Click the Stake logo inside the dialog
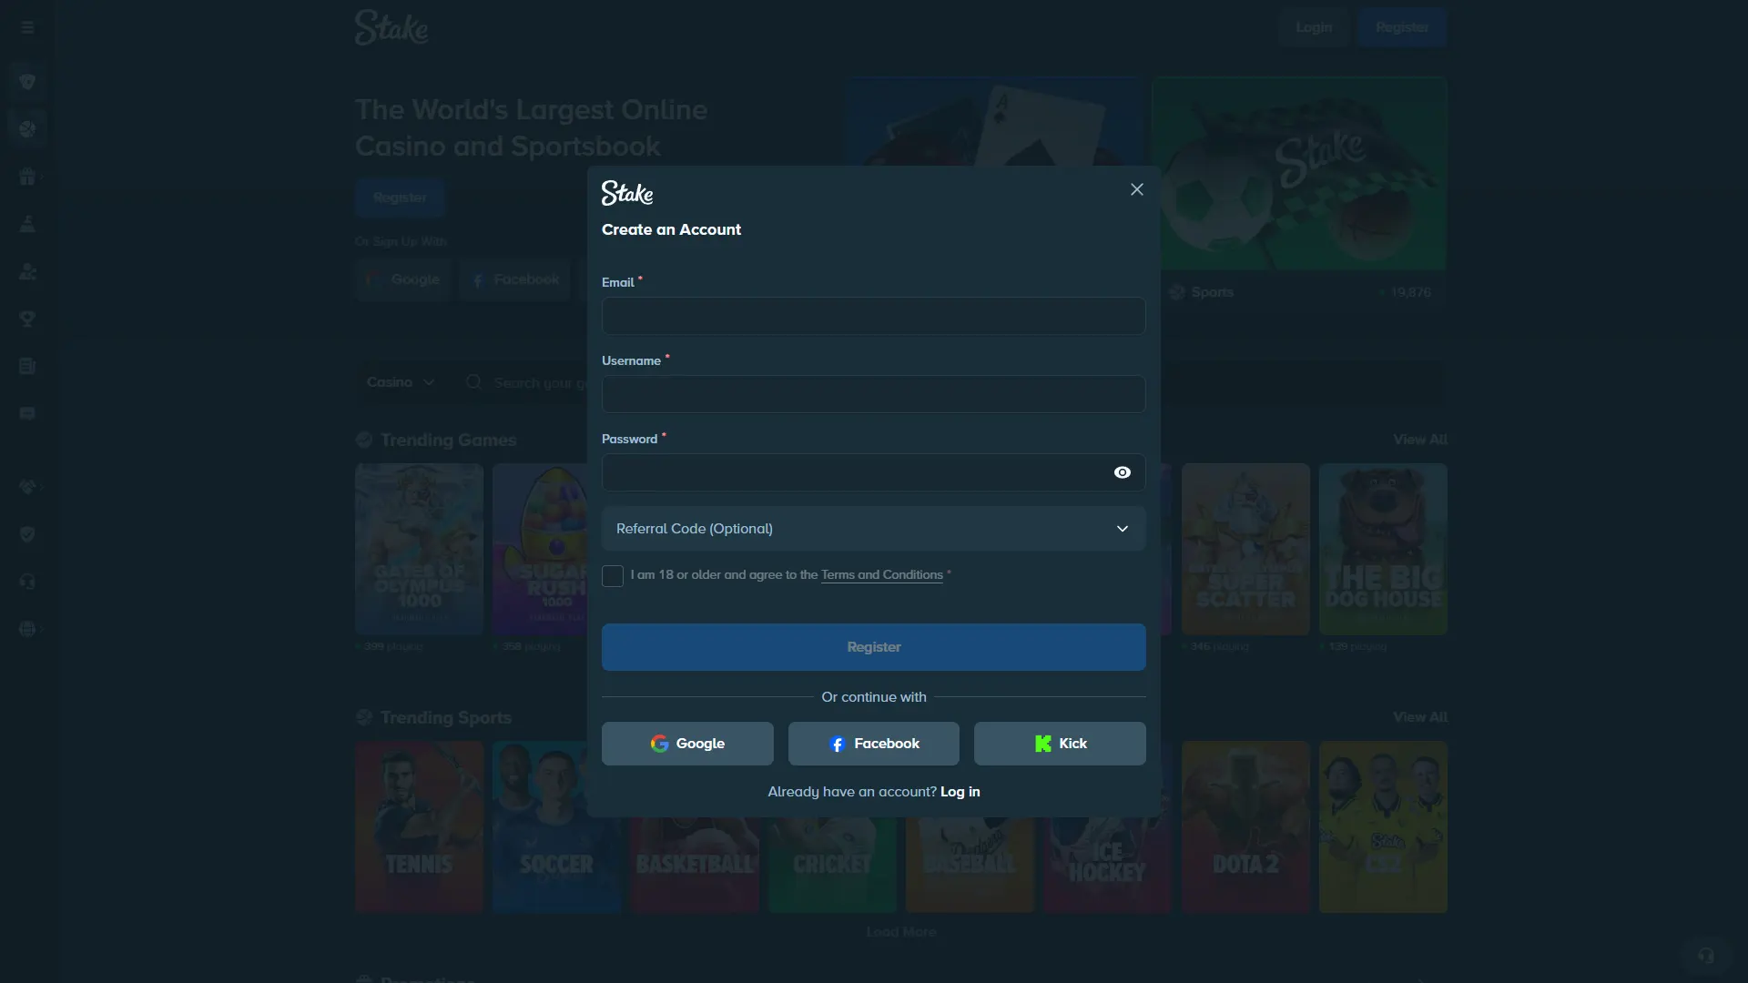1748x983 pixels. coord(627,193)
